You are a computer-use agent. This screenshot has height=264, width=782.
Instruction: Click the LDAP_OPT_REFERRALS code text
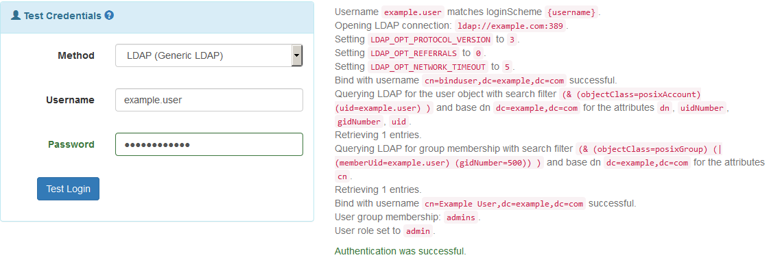414,53
